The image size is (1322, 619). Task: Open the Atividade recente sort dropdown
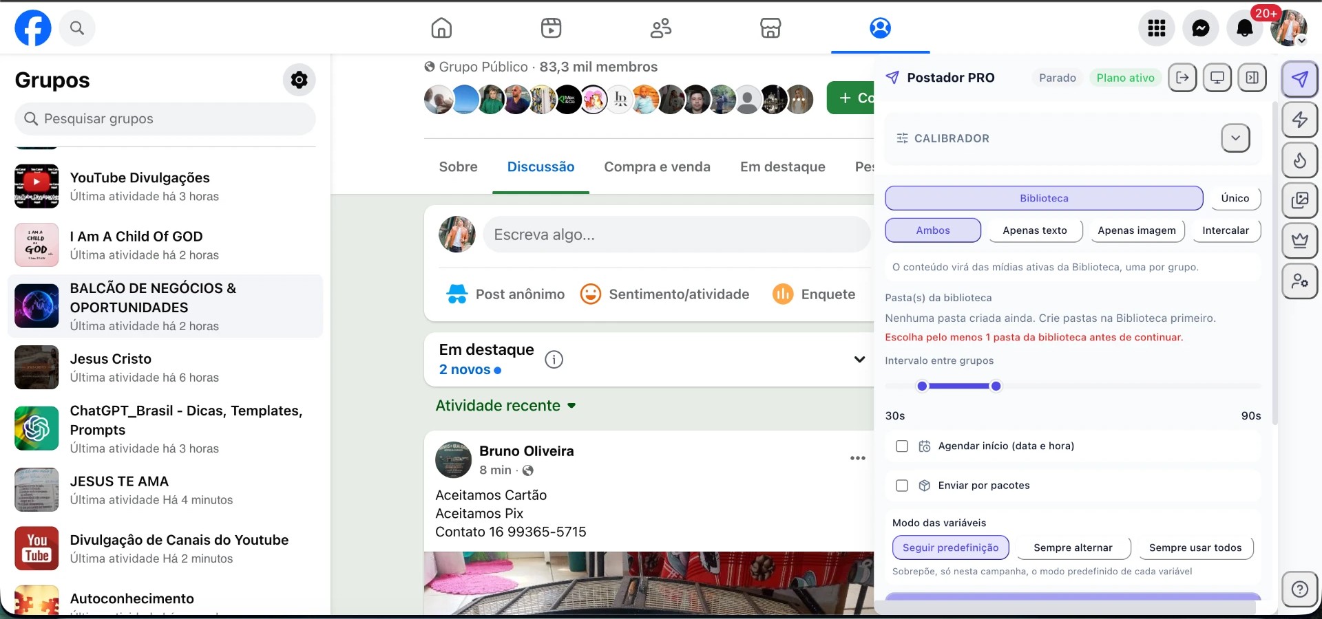tap(505, 406)
